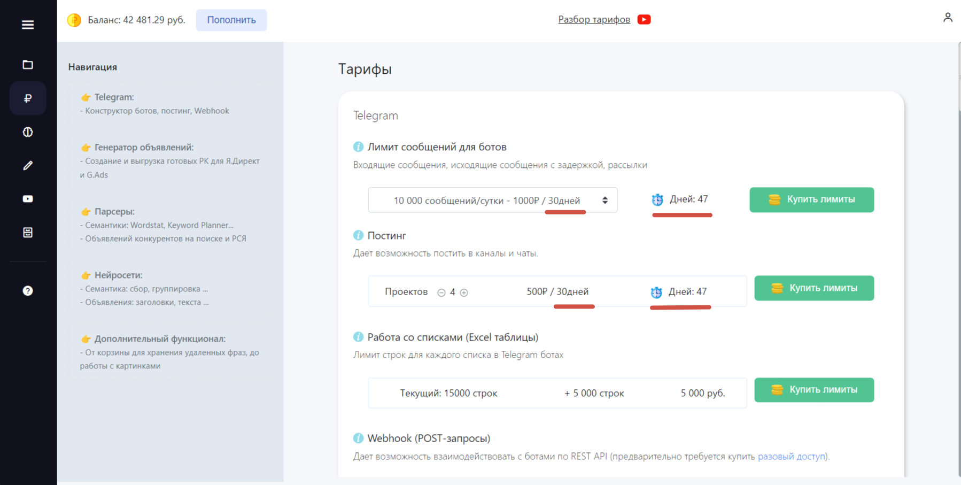Open the pencil edit icon in sidebar
961x485 pixels.
(28, 166)
